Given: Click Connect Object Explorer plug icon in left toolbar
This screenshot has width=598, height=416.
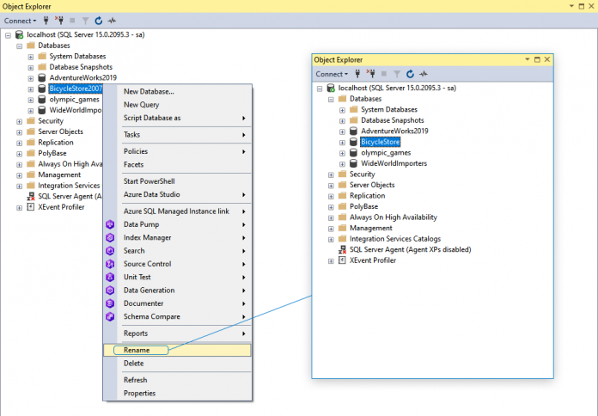Looking at the screenshot, I should [x=46, y=21].
